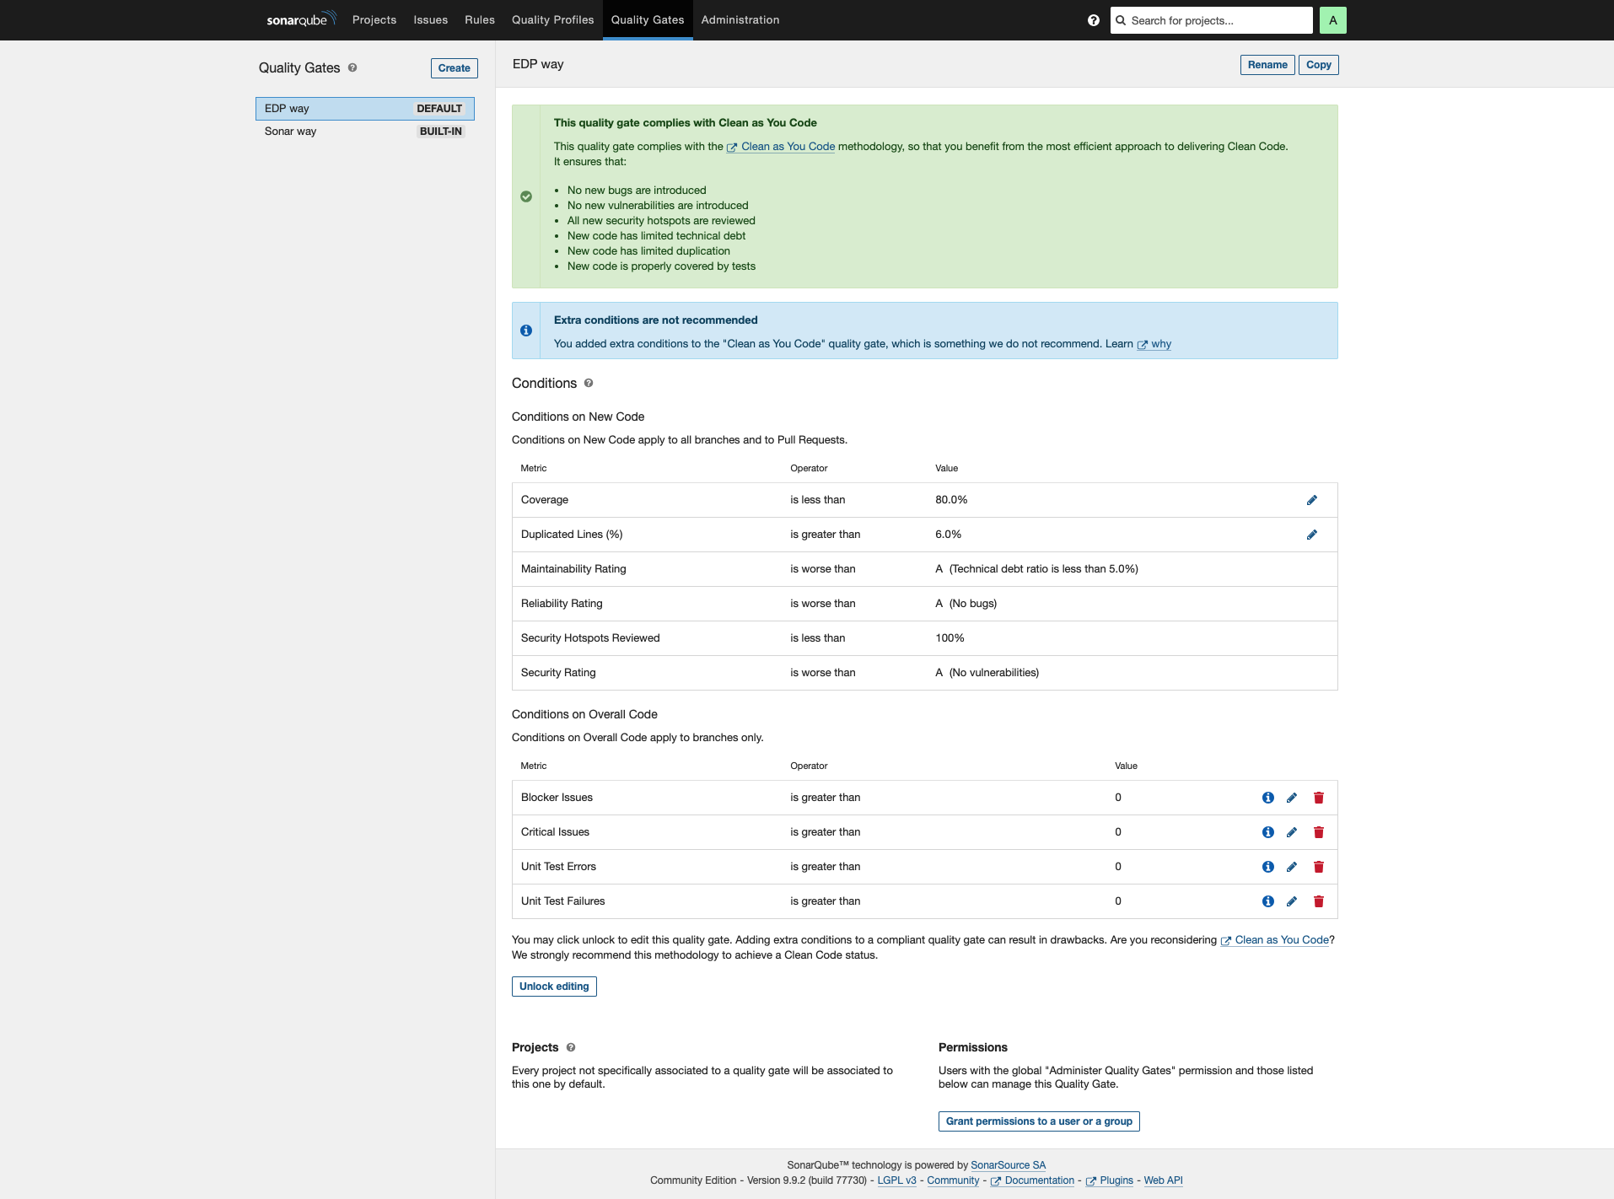Delete the Unit Test Failures condition

(1318, 901)
